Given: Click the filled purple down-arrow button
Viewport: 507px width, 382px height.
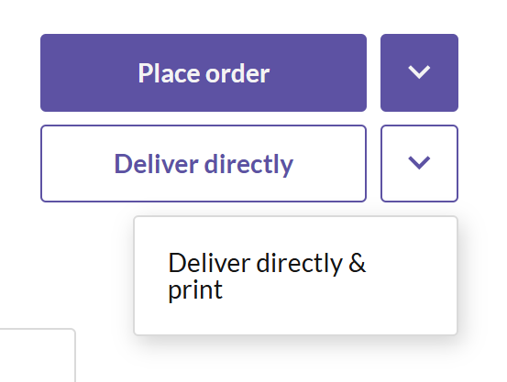Looking at the screenshot, I should 419,72.
